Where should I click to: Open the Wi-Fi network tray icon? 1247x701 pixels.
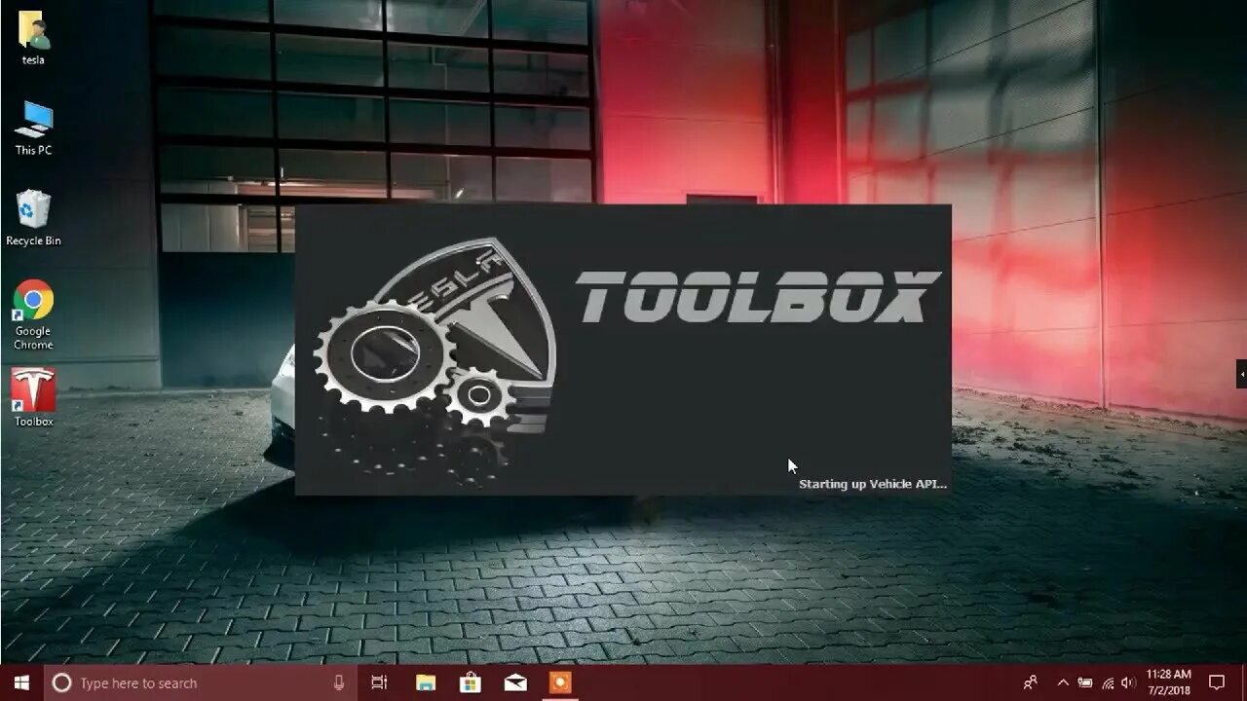click(1108, 683)
